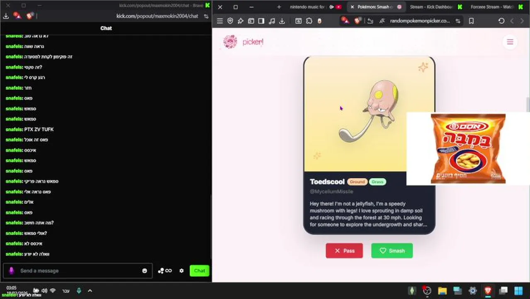Open File Explorer from taskbar
This screenshot has width=530, height=299.
click(x=442, y=291)
